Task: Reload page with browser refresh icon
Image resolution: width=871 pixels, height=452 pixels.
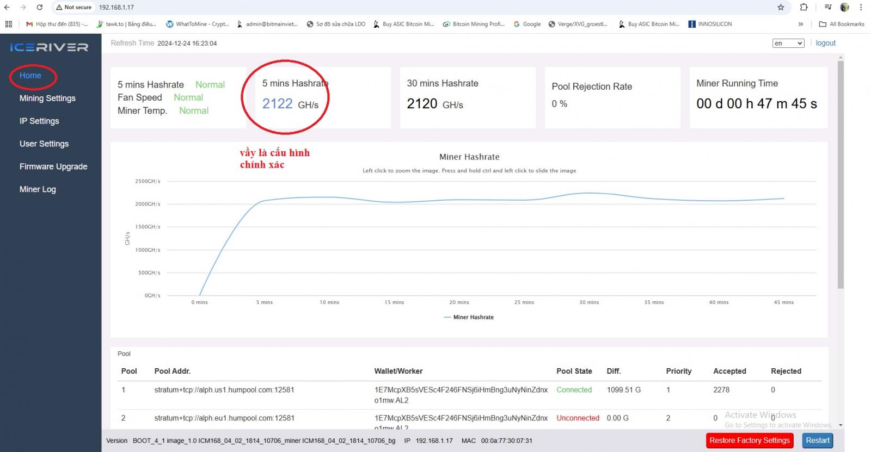Action: tap(39, 7)
